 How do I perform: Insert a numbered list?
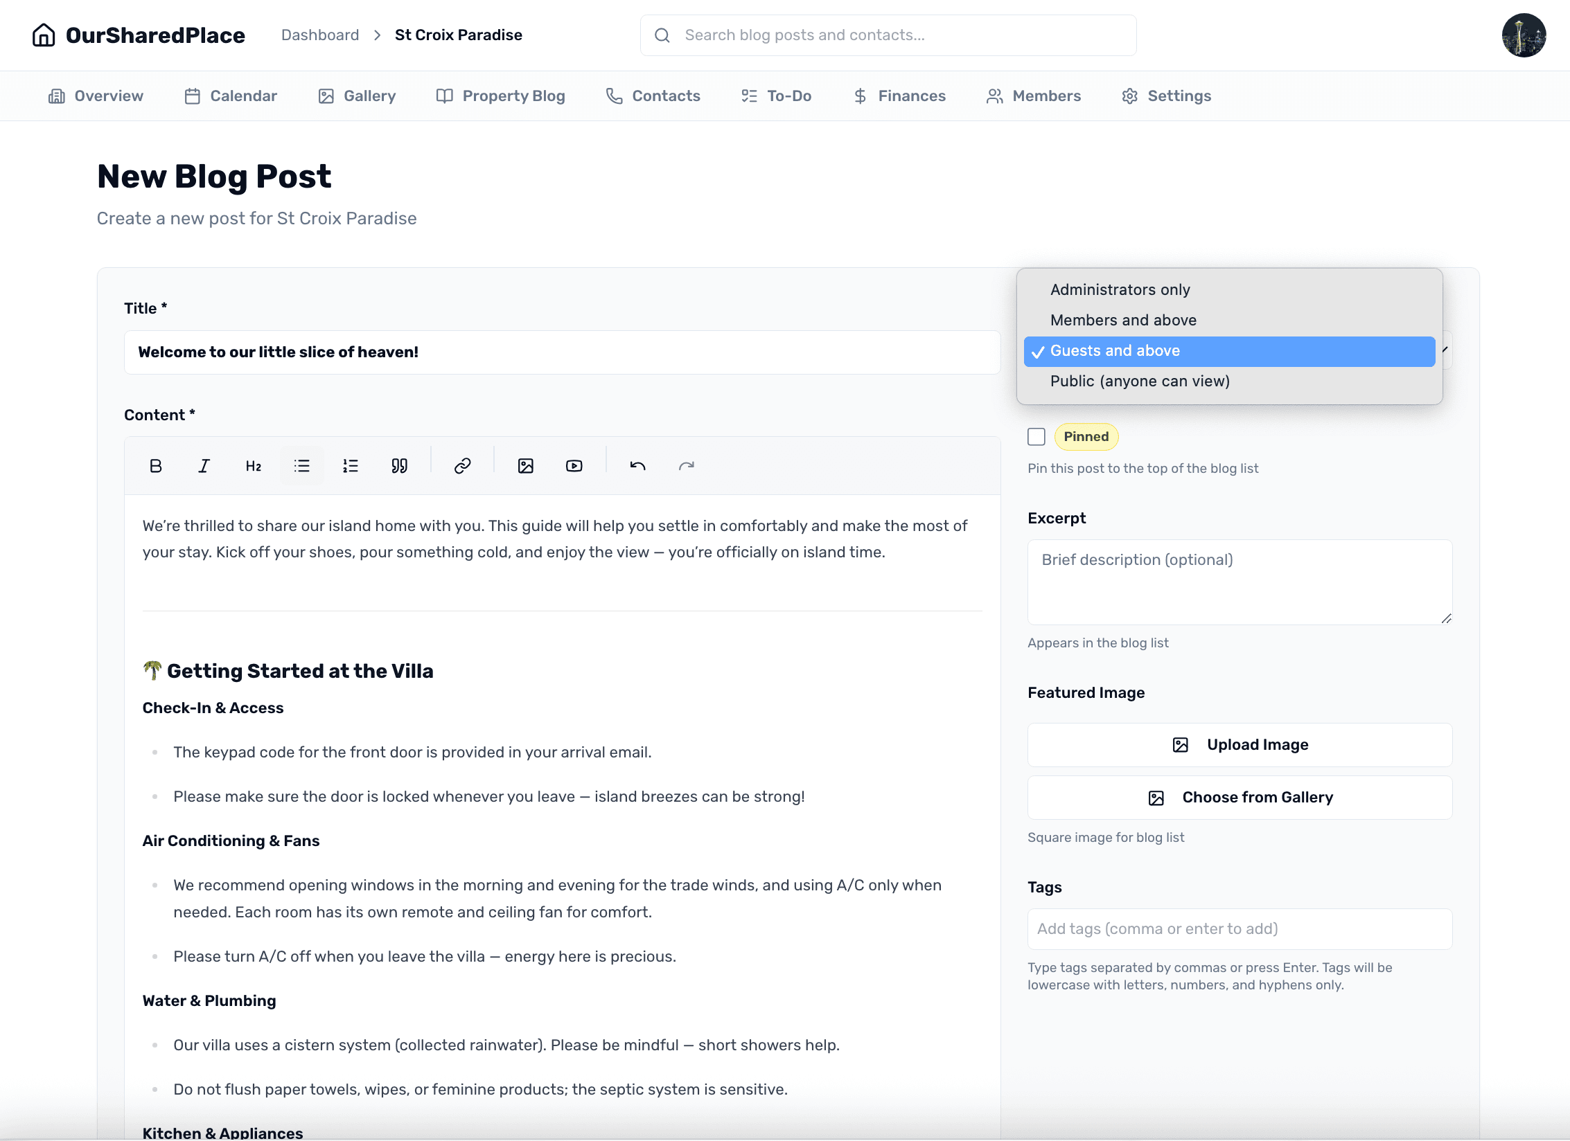350,465
